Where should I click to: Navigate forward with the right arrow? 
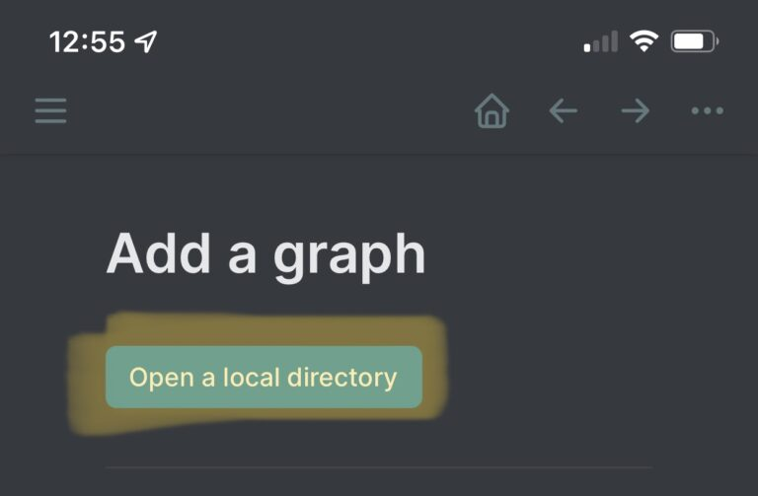click(x=636, y=110)
